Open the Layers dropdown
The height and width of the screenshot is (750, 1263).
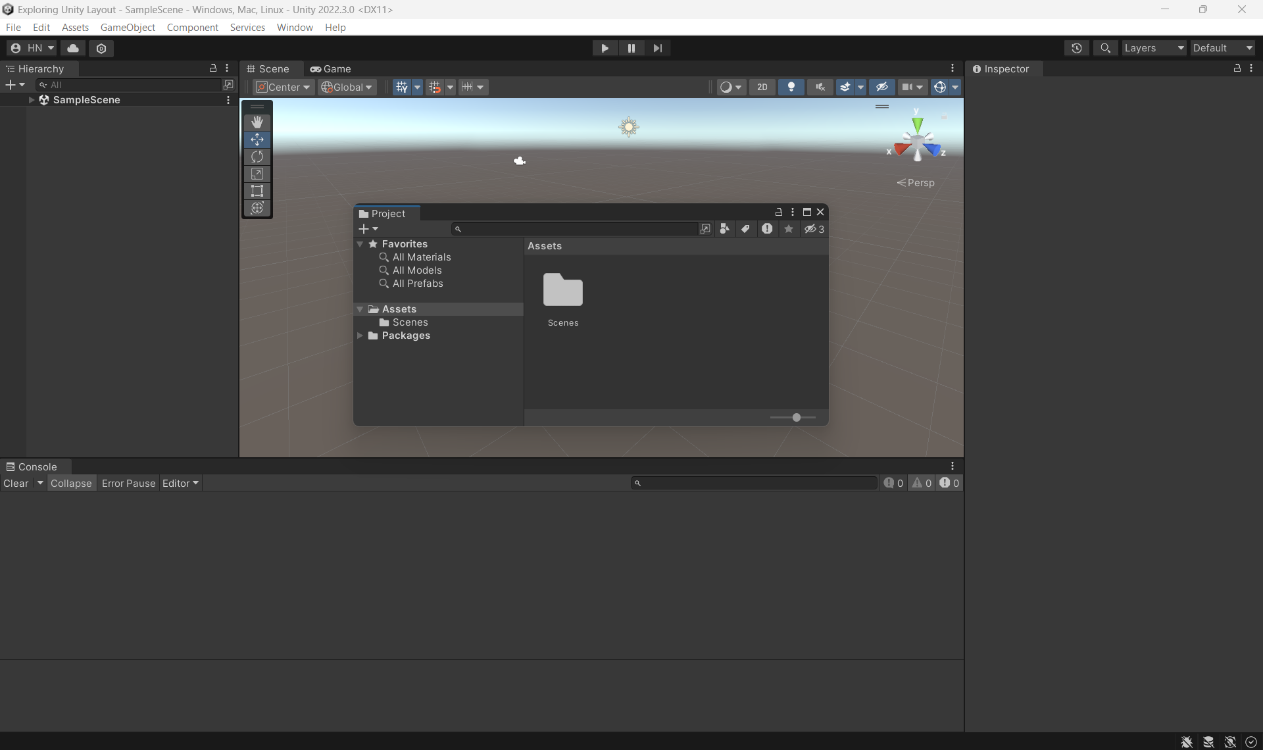point(1153,48)
